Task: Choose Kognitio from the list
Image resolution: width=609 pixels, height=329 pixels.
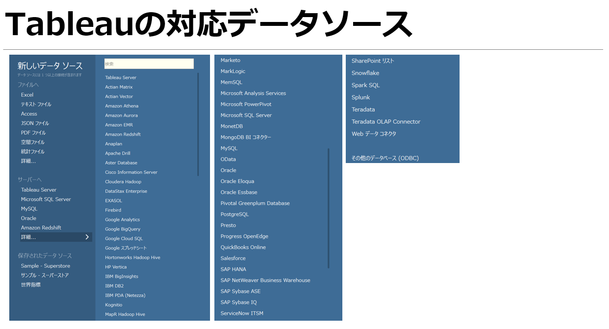Action: click(114, 305)
